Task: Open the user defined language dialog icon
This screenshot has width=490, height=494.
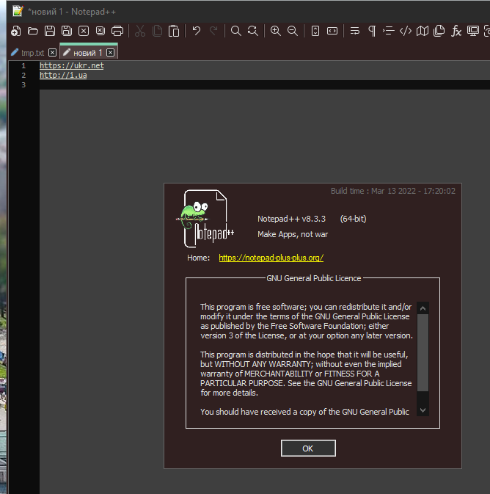Action: click(x=406, y=31)
